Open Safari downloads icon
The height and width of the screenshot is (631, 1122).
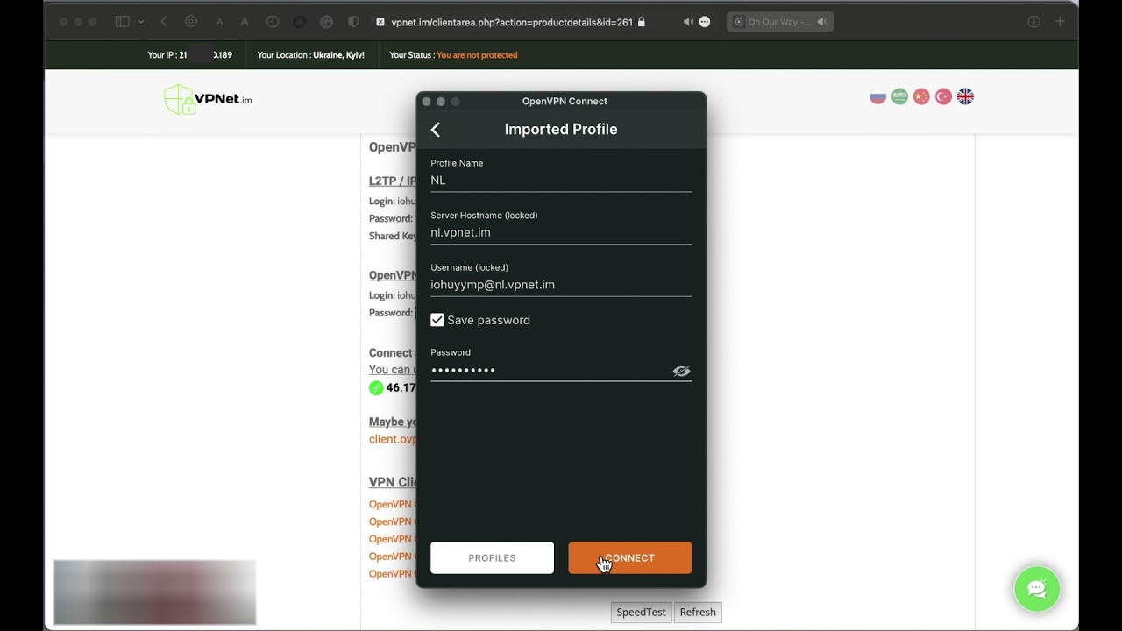[1033, 22]
